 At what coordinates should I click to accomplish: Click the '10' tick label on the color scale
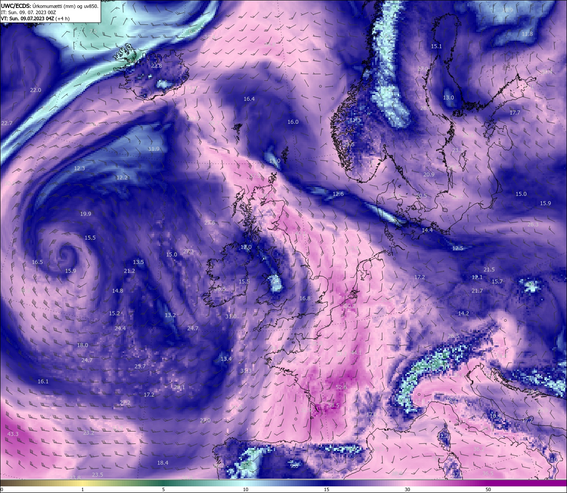point(245,489)
